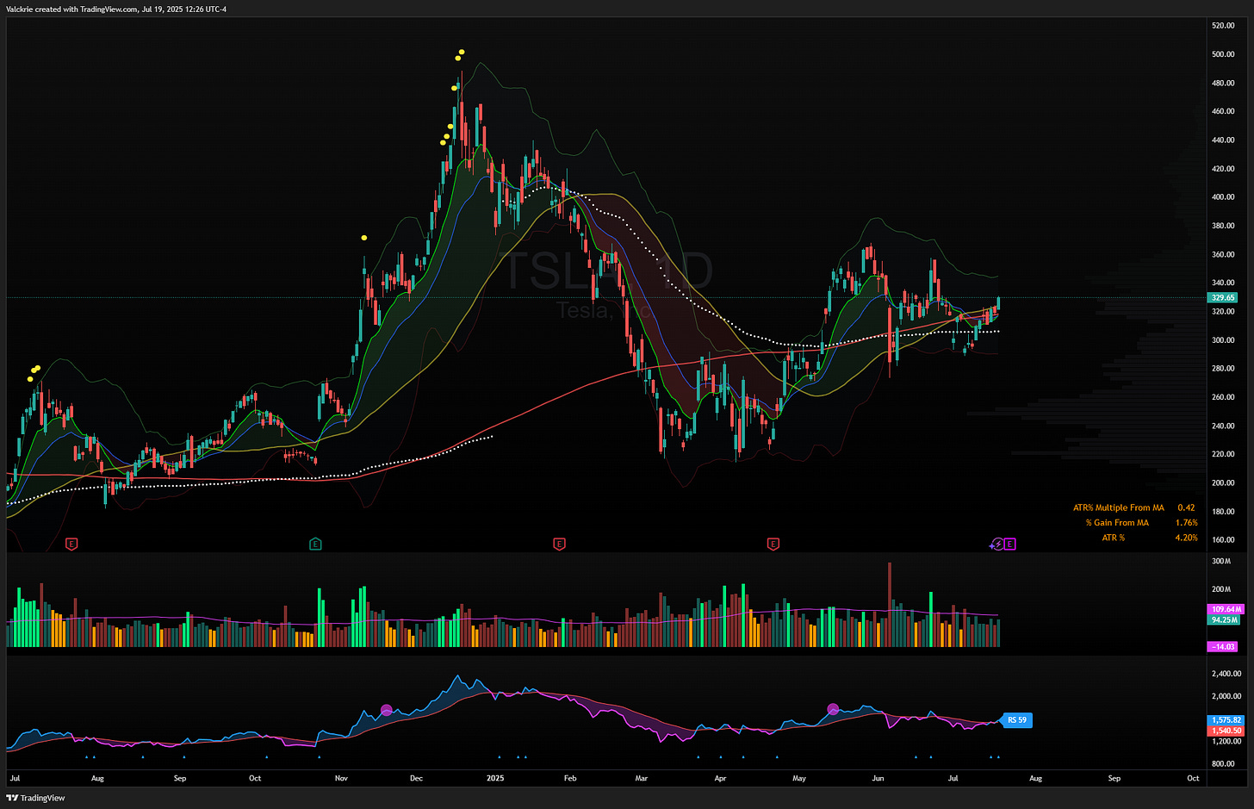The width and height of the screenshot is (1254, 809).
Task: Open the upcoming magenta earnings E marker
Action: (x=1009, y=544)
